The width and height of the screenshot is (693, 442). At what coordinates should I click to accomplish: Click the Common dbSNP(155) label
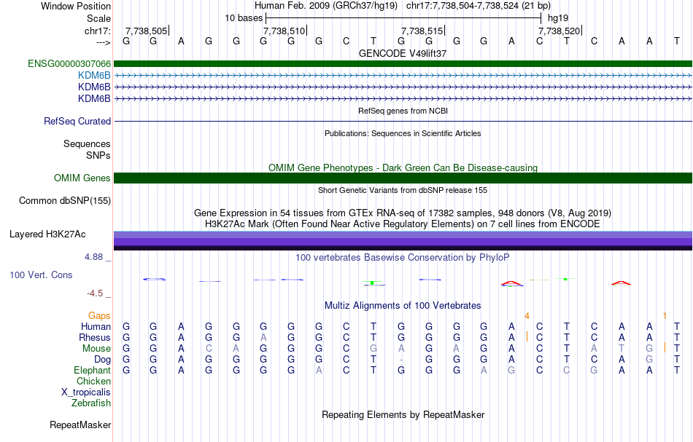point(65,201)
